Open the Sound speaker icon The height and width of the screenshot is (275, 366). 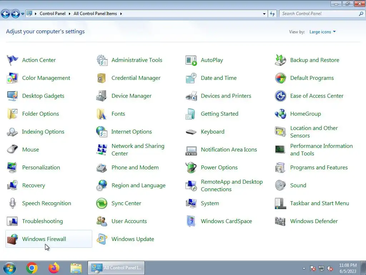click(x=280, y=185)
